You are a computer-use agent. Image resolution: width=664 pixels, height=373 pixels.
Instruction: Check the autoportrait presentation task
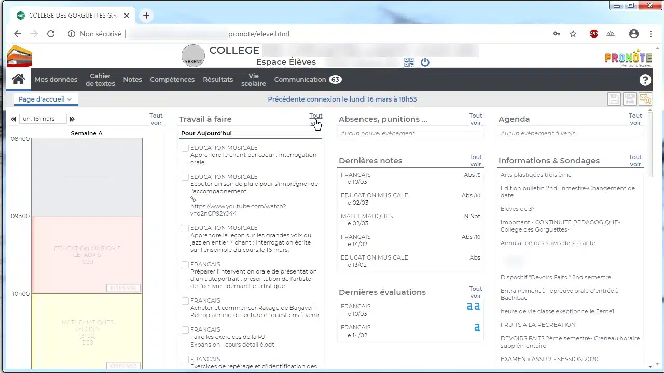185,265
